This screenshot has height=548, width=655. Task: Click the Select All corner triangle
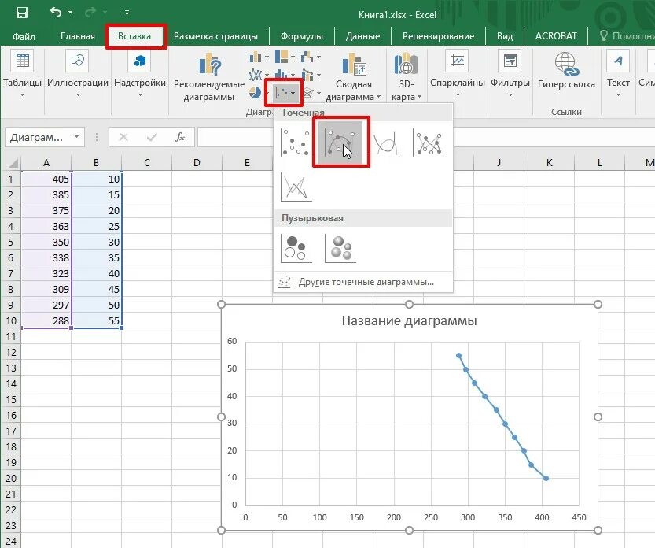(x=12, y=163)
